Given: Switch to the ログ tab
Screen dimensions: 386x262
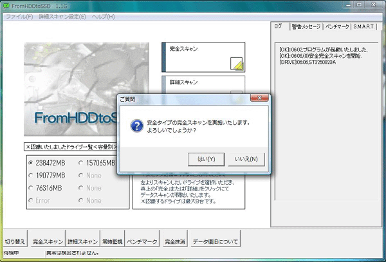Looking at the screenshot, I should [279, 26].
